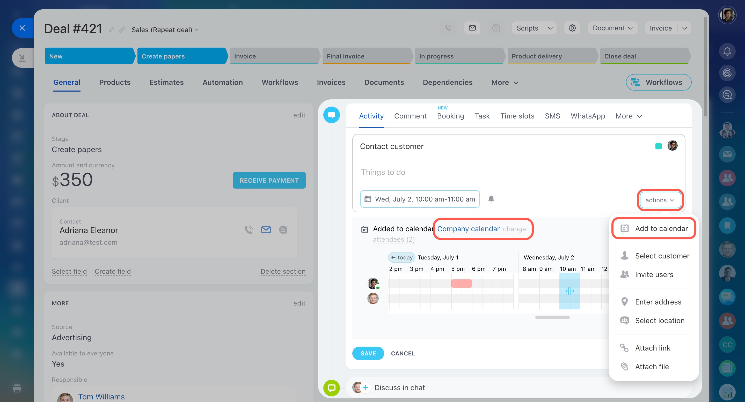Click the print icon at bottom left
The height and width of the screenshot is (402, 745).
(x=17, y=388)
